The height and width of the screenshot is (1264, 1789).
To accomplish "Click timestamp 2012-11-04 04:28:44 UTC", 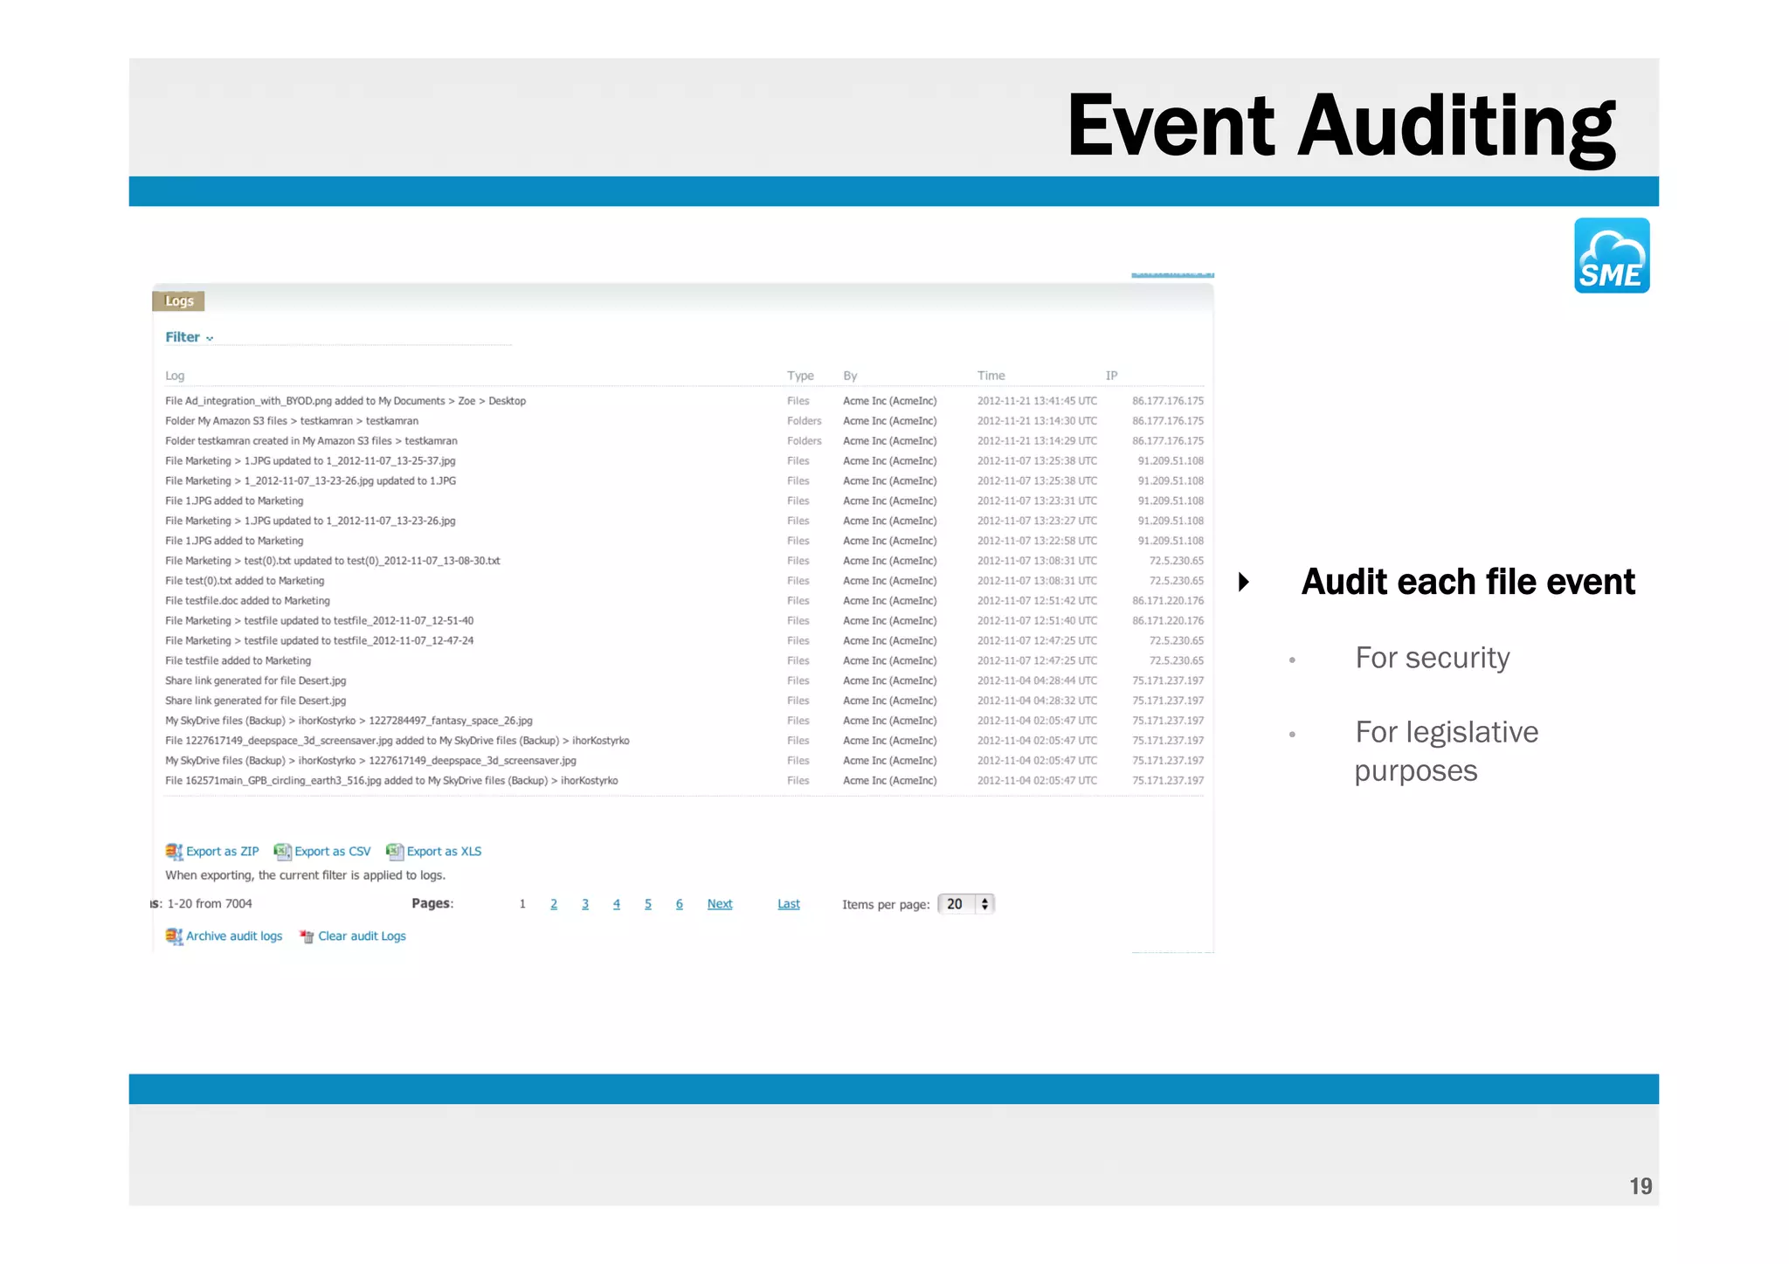I will click(x=1037, y=681).
